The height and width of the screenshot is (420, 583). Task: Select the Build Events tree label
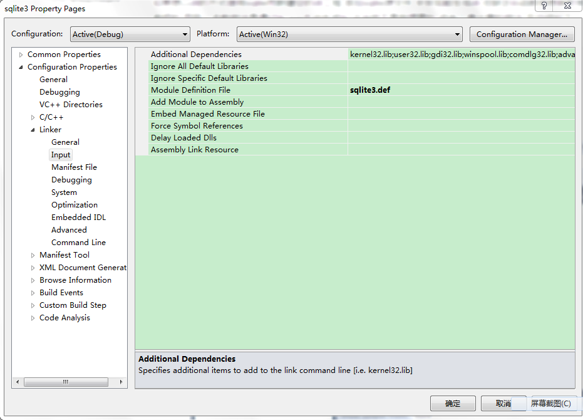(x=61, y=293)
